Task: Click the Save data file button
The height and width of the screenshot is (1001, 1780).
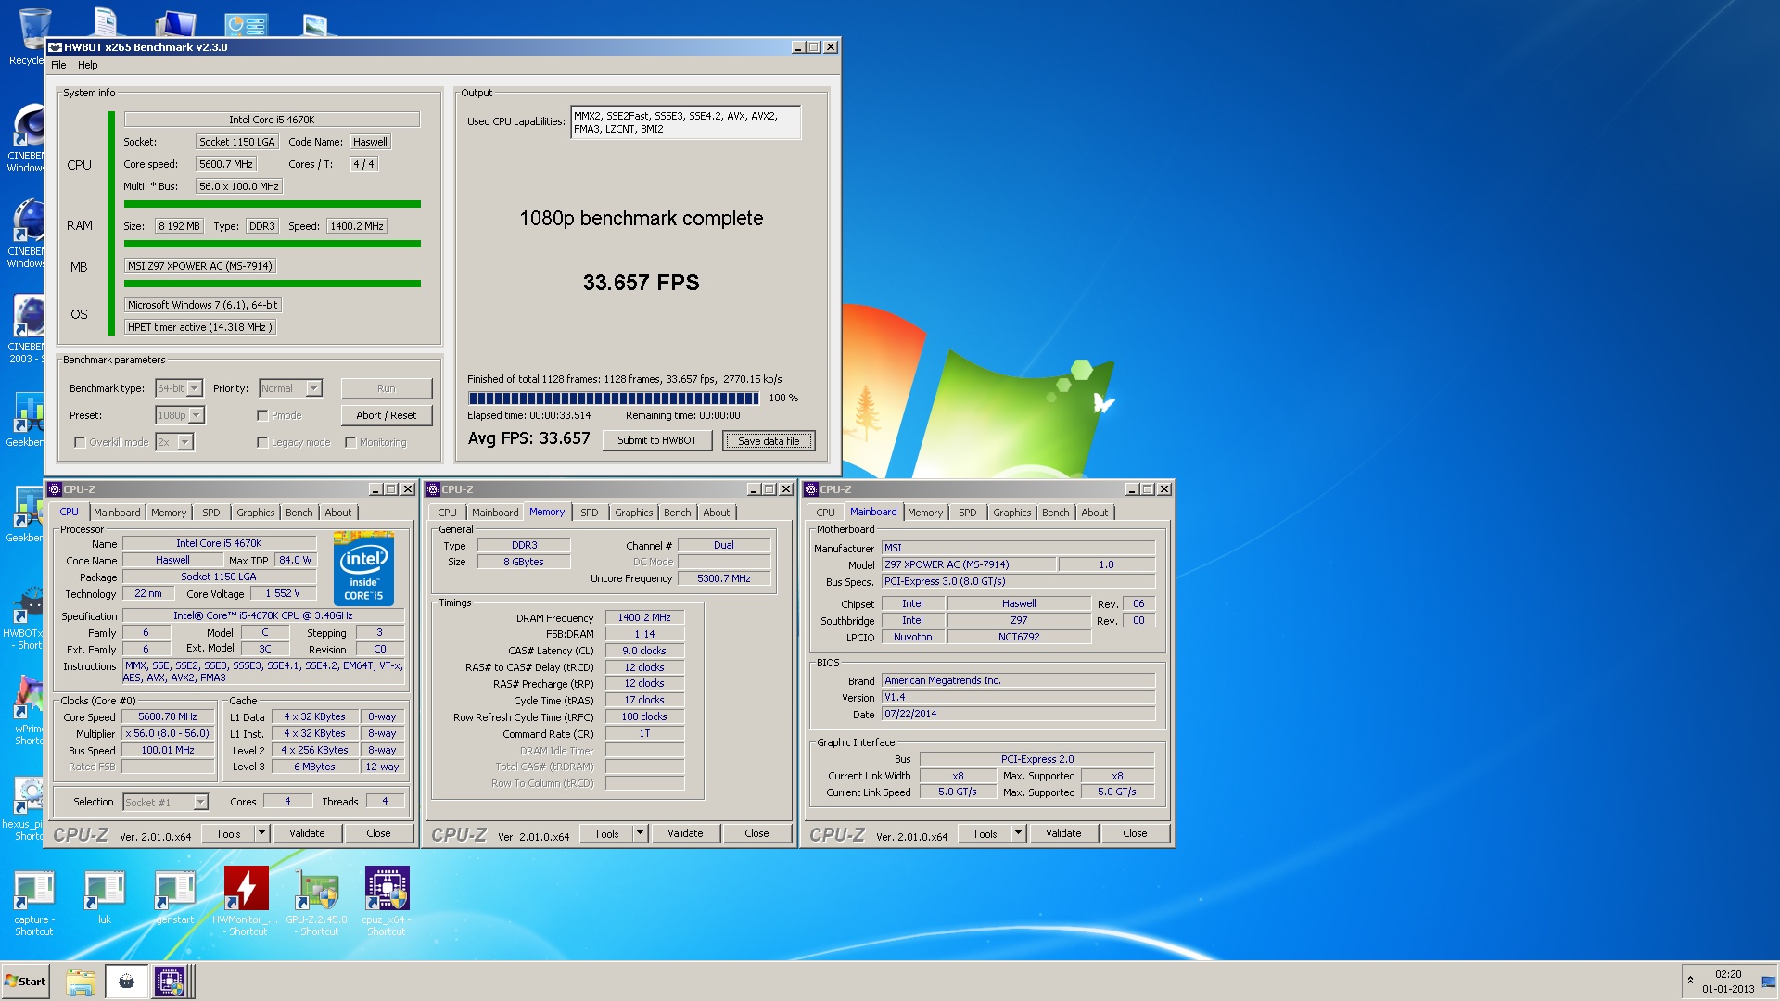Action: point(769,440)
